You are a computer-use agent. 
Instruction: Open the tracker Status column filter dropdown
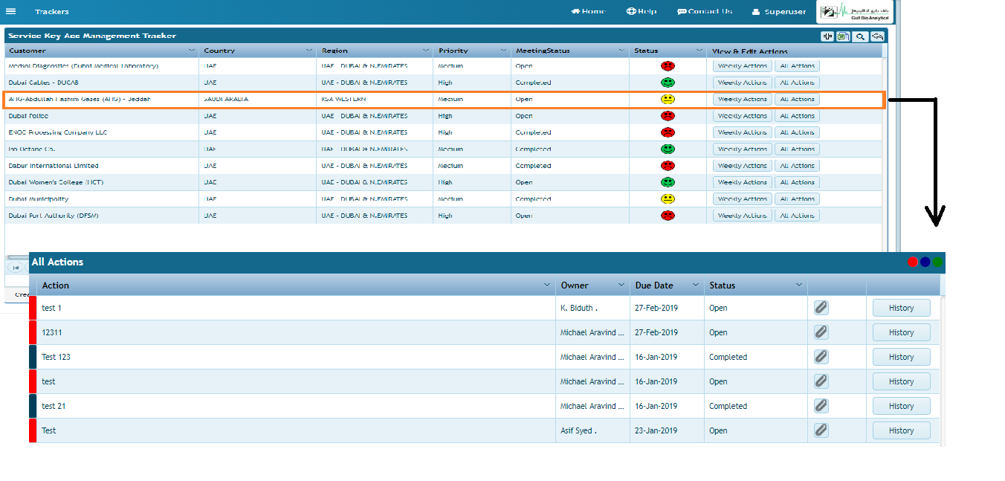click(699, 51)
